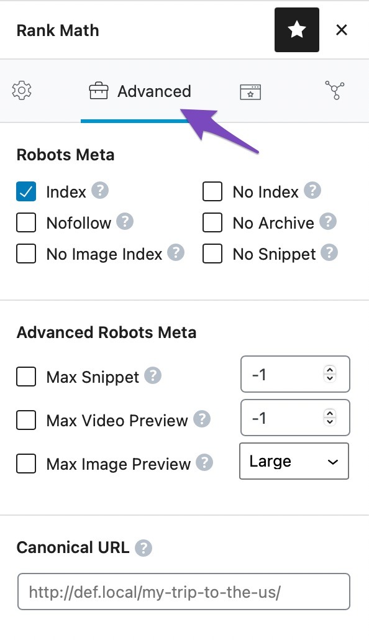369x640 pixels.
Task: Open the General settings gear tab
Action: 22,91
